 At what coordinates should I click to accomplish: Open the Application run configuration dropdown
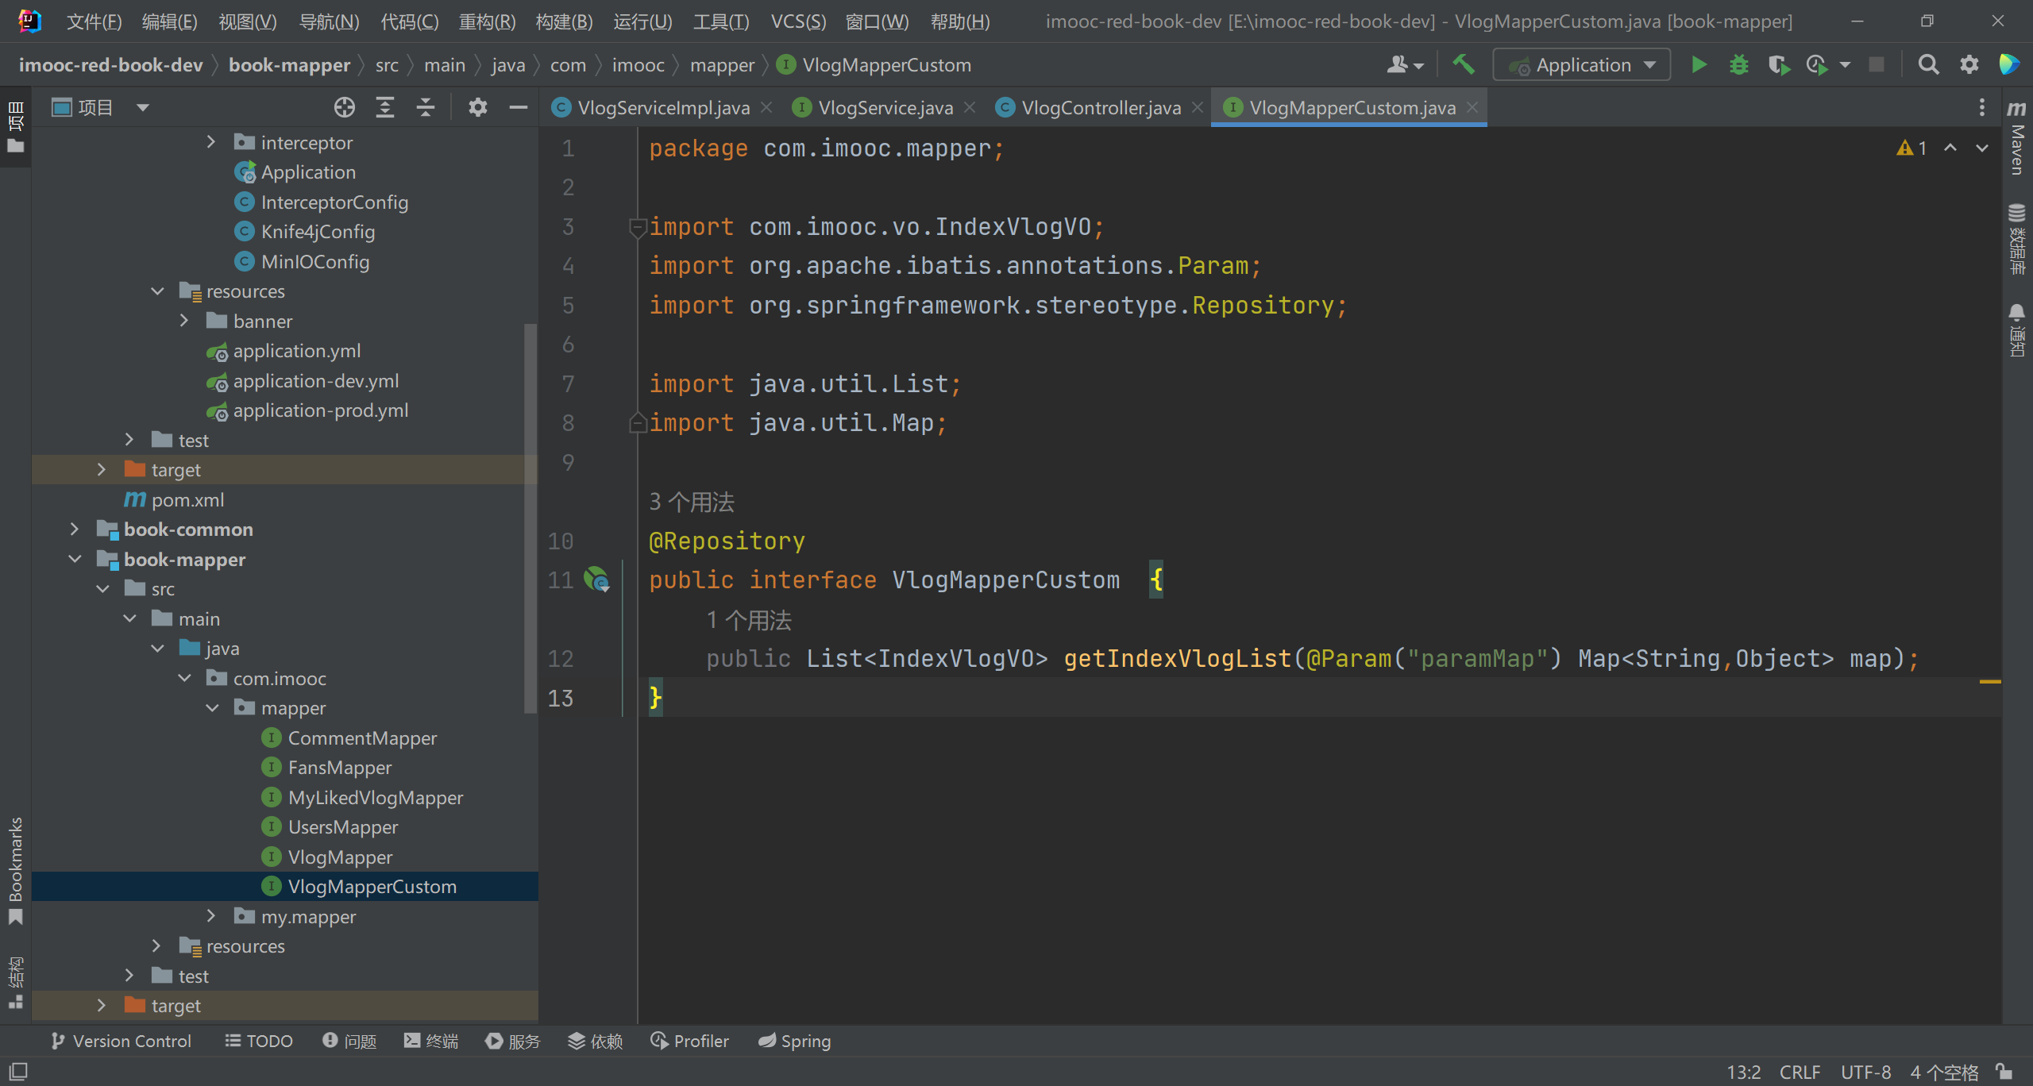pyautogui.click(x=1582, y=65)
